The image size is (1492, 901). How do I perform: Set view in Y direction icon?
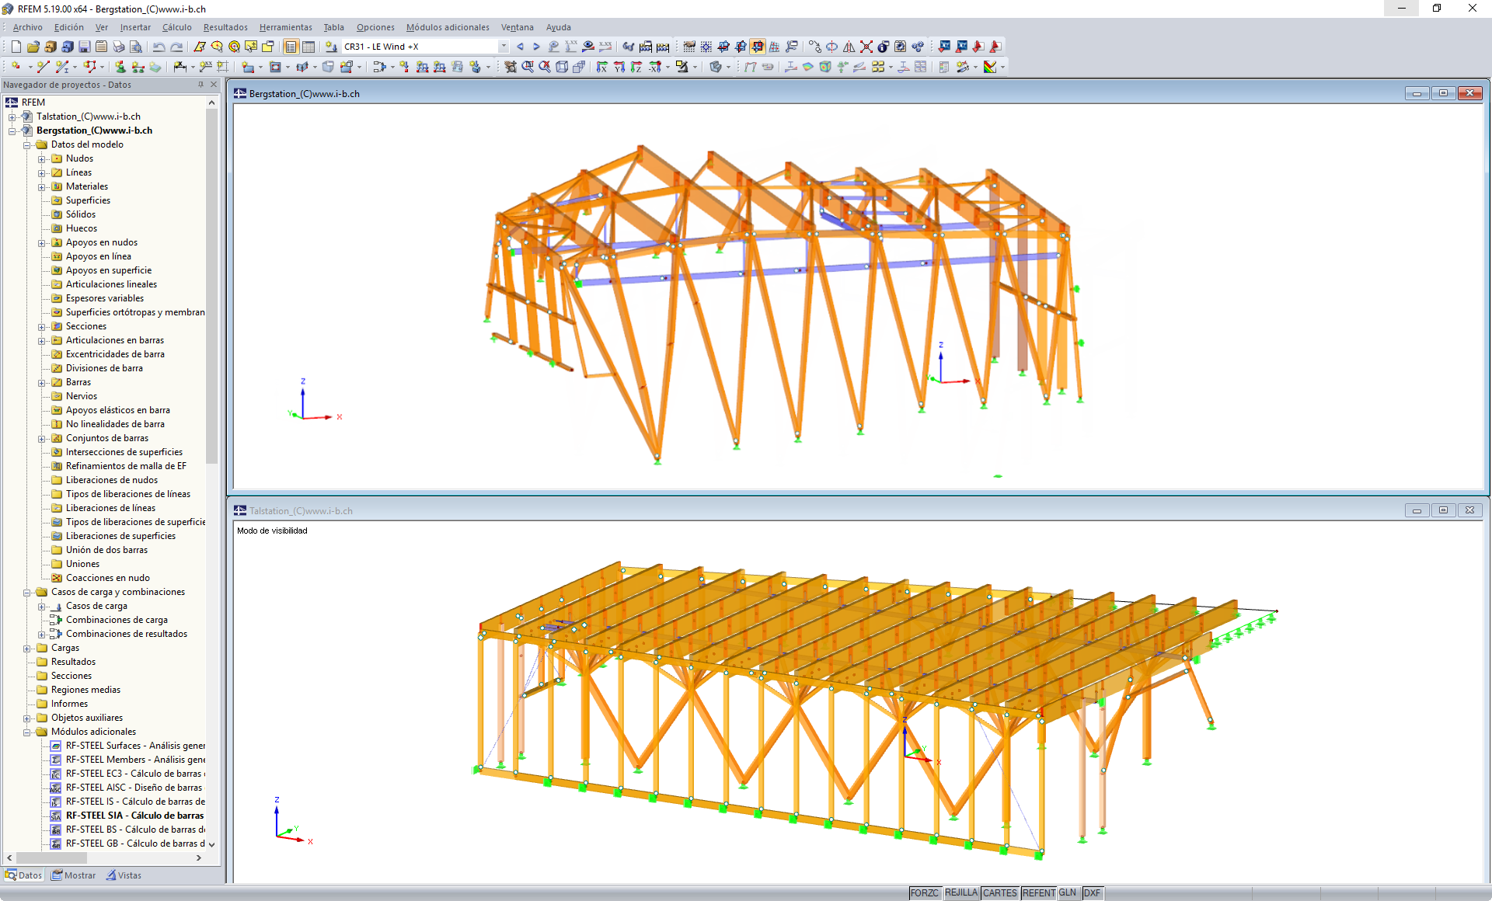tap(619, 67)
